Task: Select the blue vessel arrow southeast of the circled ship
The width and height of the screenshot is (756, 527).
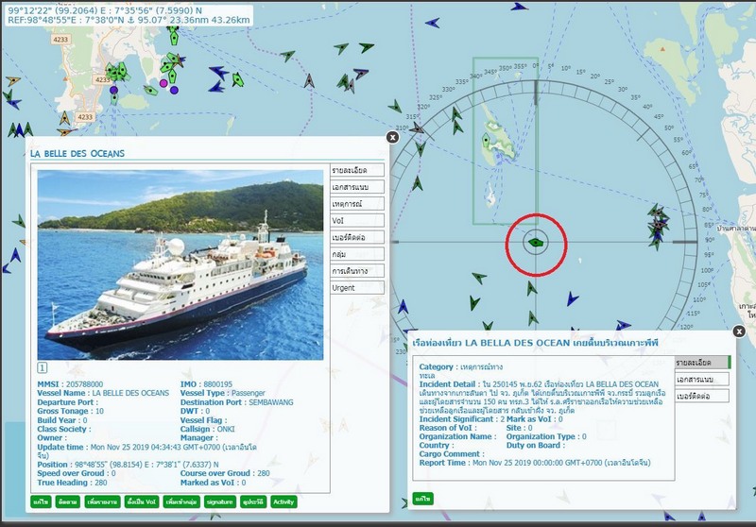Action: pyautogui.click(x=572, y=298)
